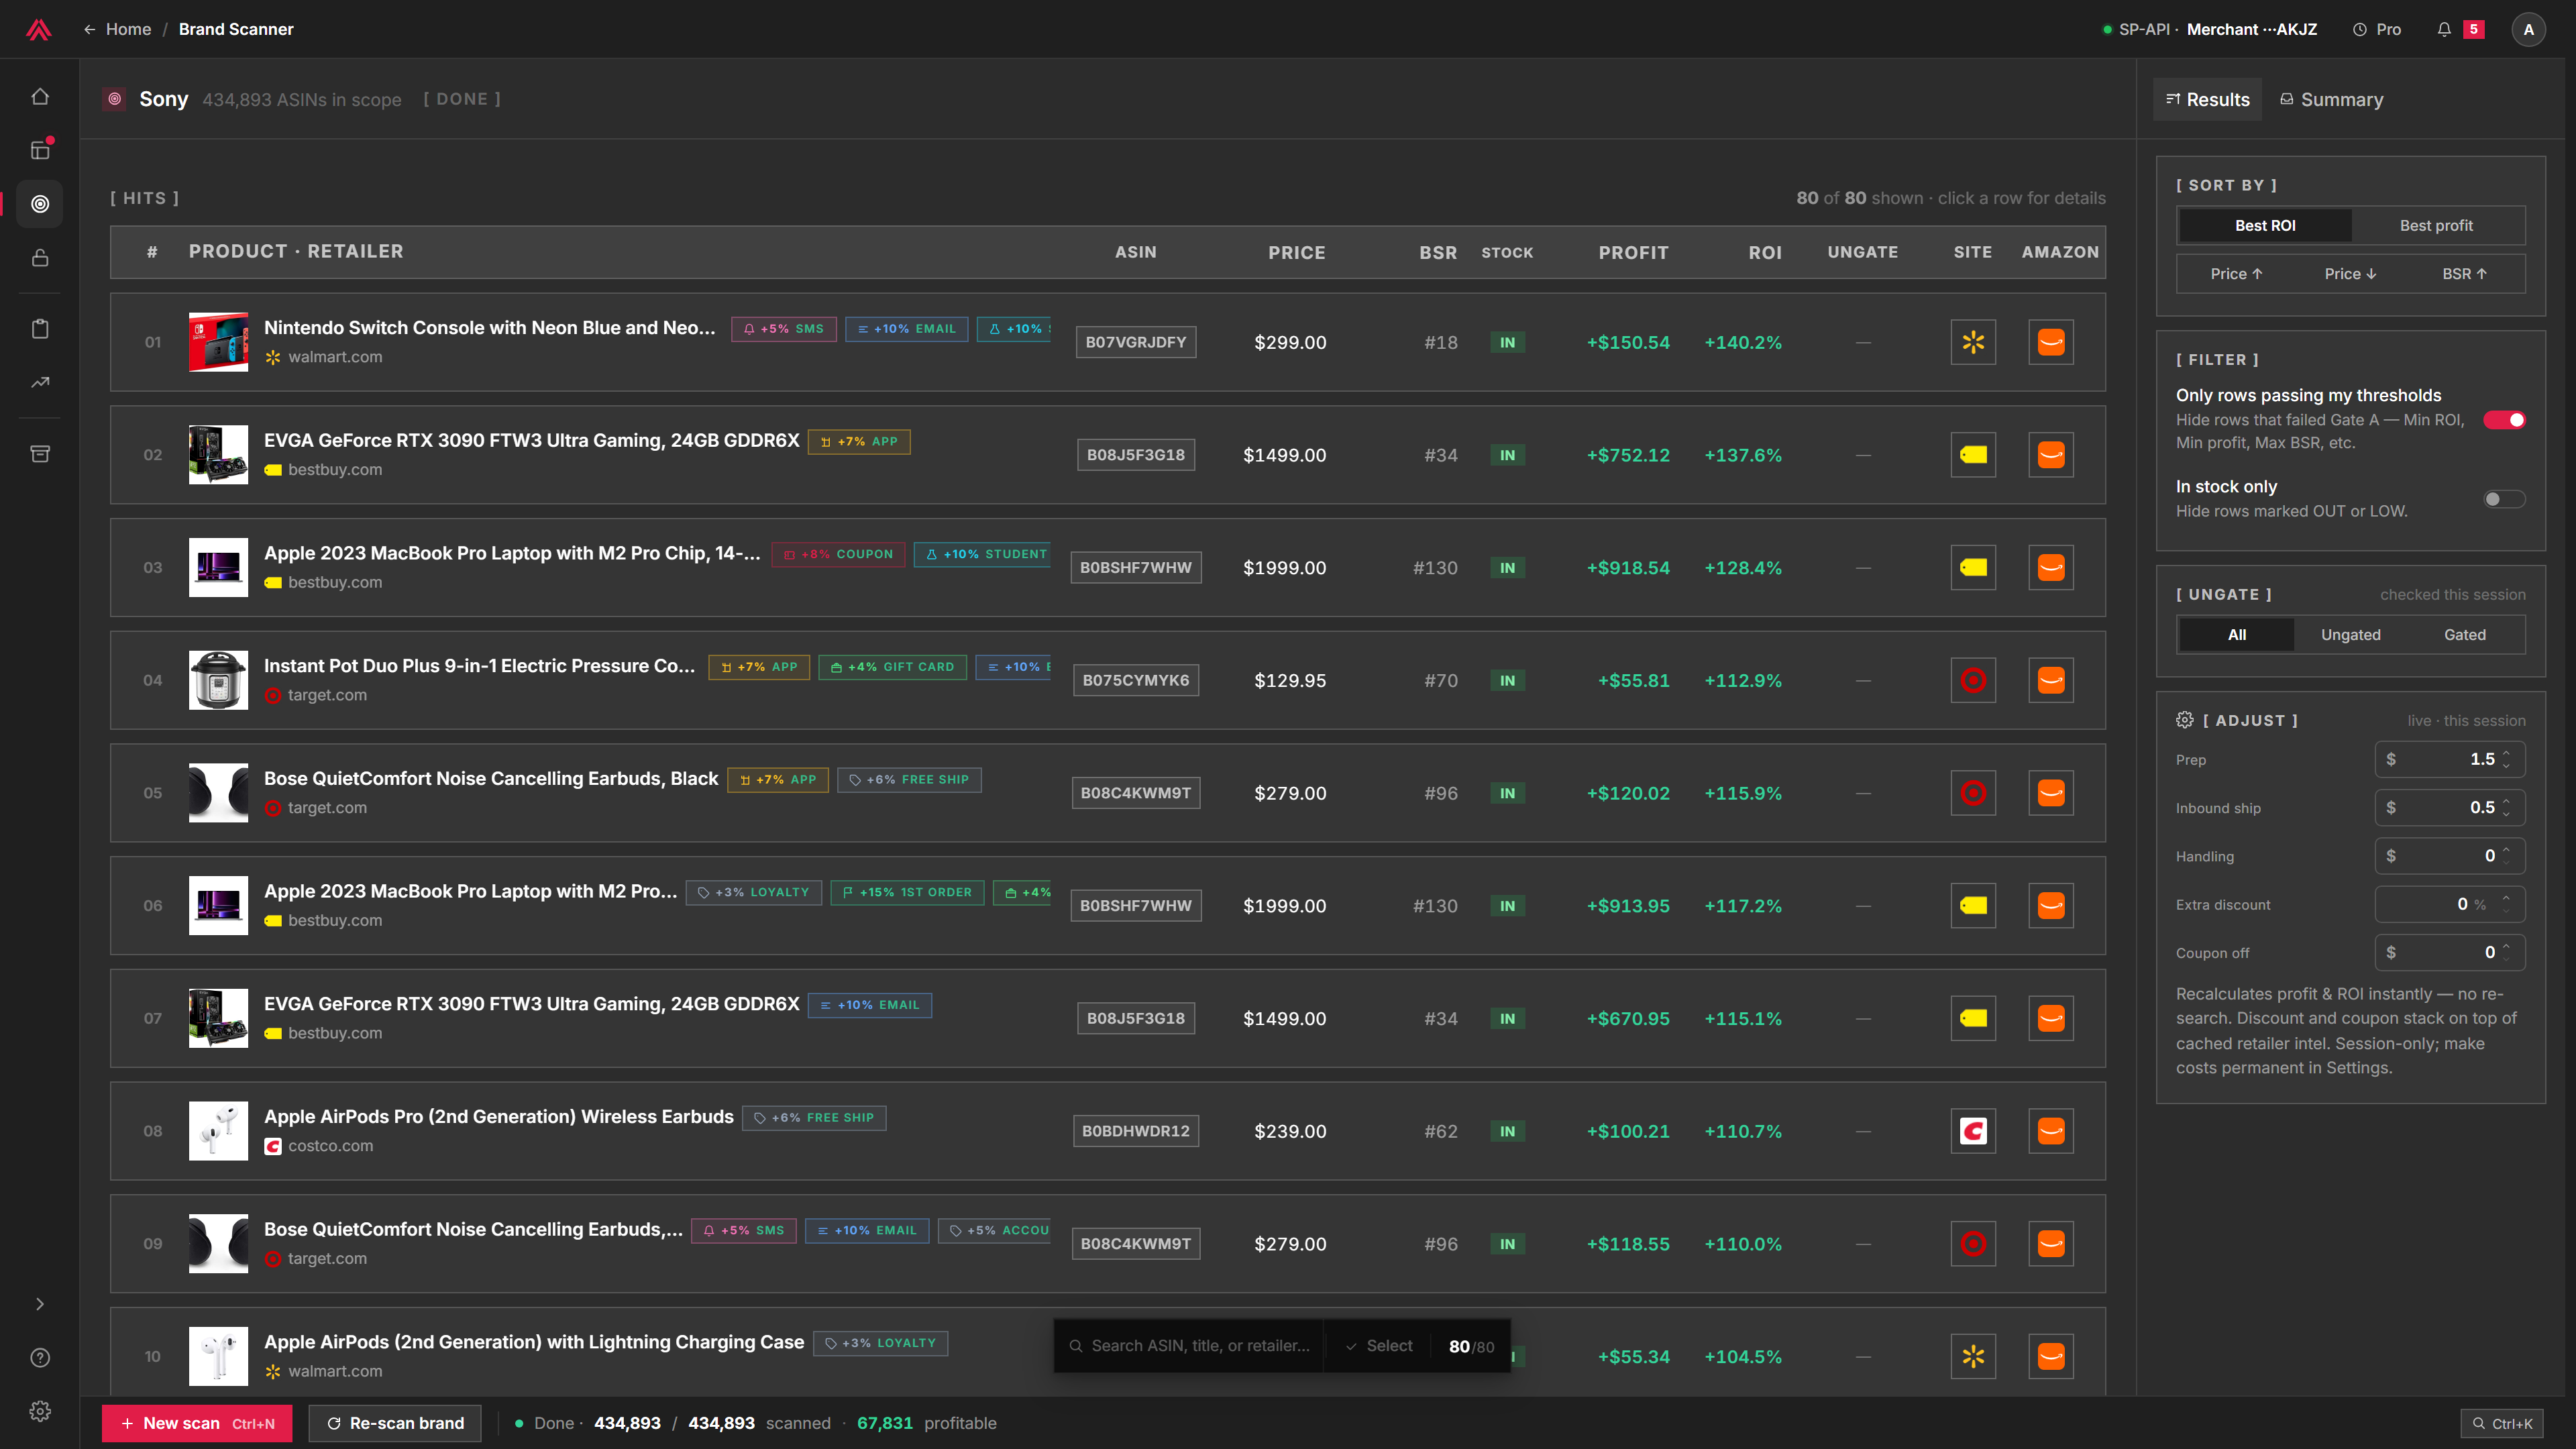
Task: Open Amazon listing for row 05 Bose Earbuds
Action: pos(2051,793)
